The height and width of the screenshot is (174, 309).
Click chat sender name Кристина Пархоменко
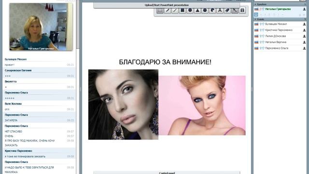(18, 151)
